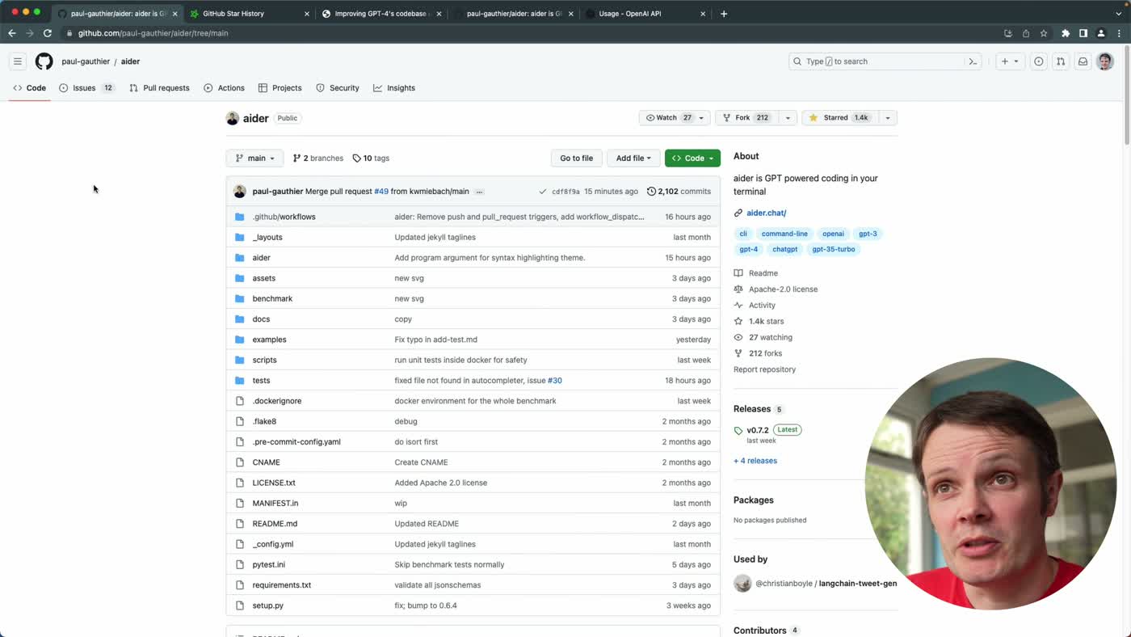
Task: Open the command palette icon in search bar
Action: coord(973,61)
